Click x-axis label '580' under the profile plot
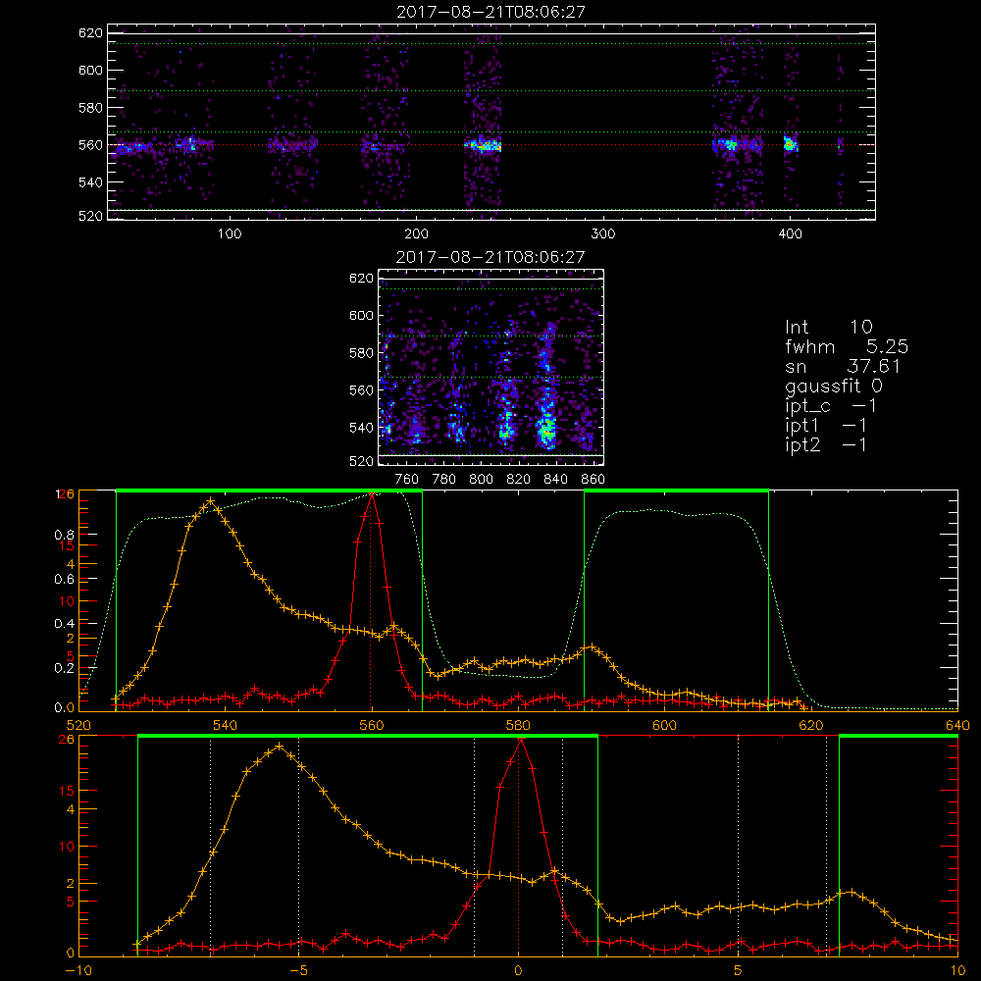Viewport: 981px width, 981px height. pyautogui.click(x=518, y=725)
